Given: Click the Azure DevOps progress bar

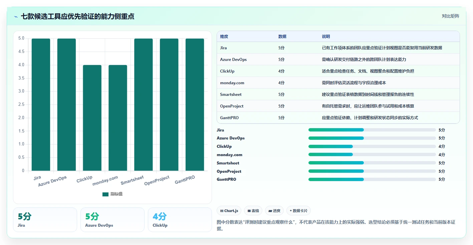Looking at the screenshot, I should pos(372,138).
